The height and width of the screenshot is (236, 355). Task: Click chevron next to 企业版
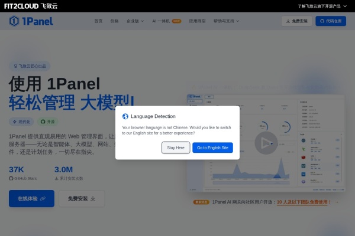[142, 21]
